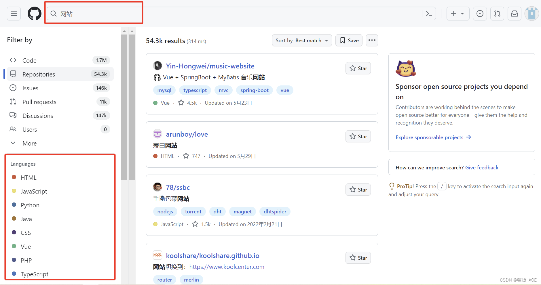541x285 pixels.
Task: Select the vue topic tag
Action: (x=285, y=90)
